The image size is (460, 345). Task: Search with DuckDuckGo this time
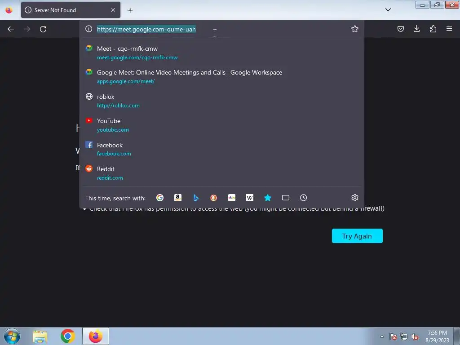click(213, 198)
